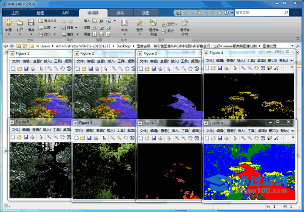
Task: Open Window (窗口) menu in Figure 4
Action: click(273, 61)
